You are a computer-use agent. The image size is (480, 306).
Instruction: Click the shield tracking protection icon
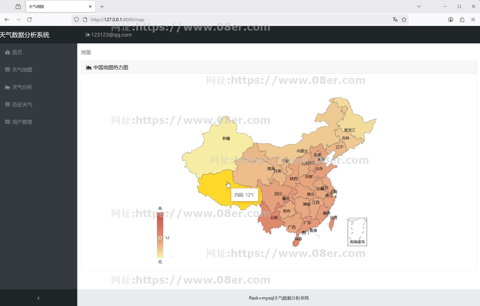point(76,20)
